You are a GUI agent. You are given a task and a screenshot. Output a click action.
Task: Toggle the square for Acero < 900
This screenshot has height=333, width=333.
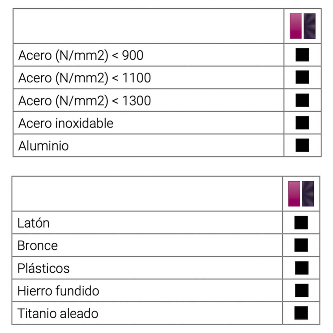[302, 55]
